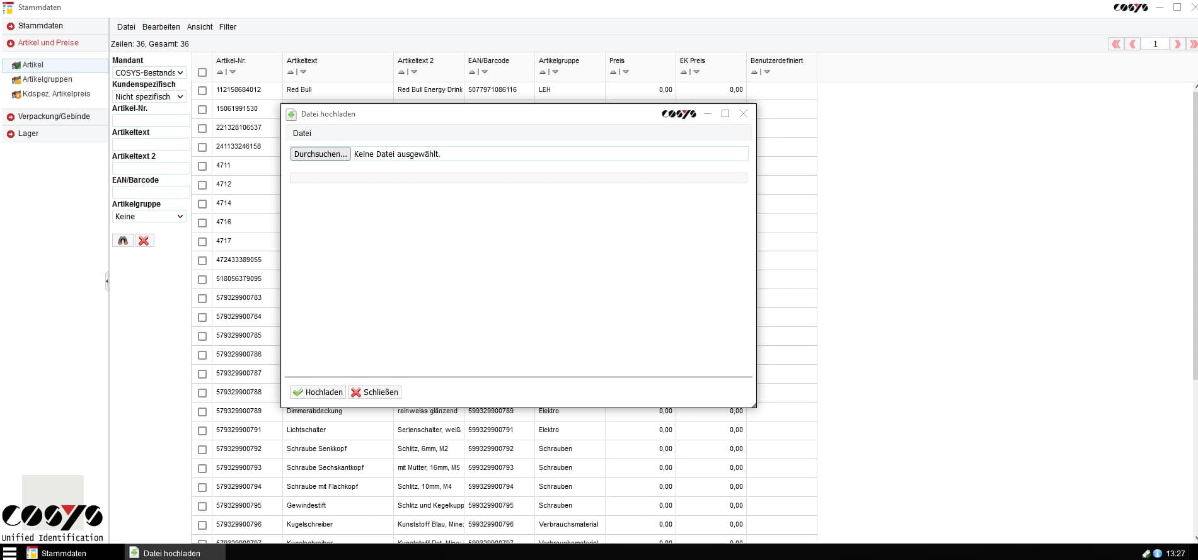Open the Artikelgruppe filter dropdown
This screenshot has width=1198, height=560.
tap(149, 216)
